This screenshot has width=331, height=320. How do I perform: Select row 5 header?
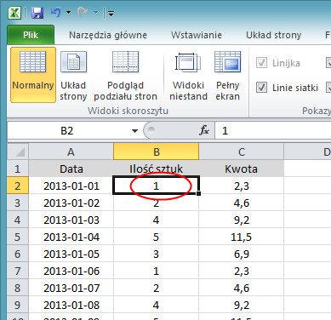pyautogui.click(x=18, y=237)
